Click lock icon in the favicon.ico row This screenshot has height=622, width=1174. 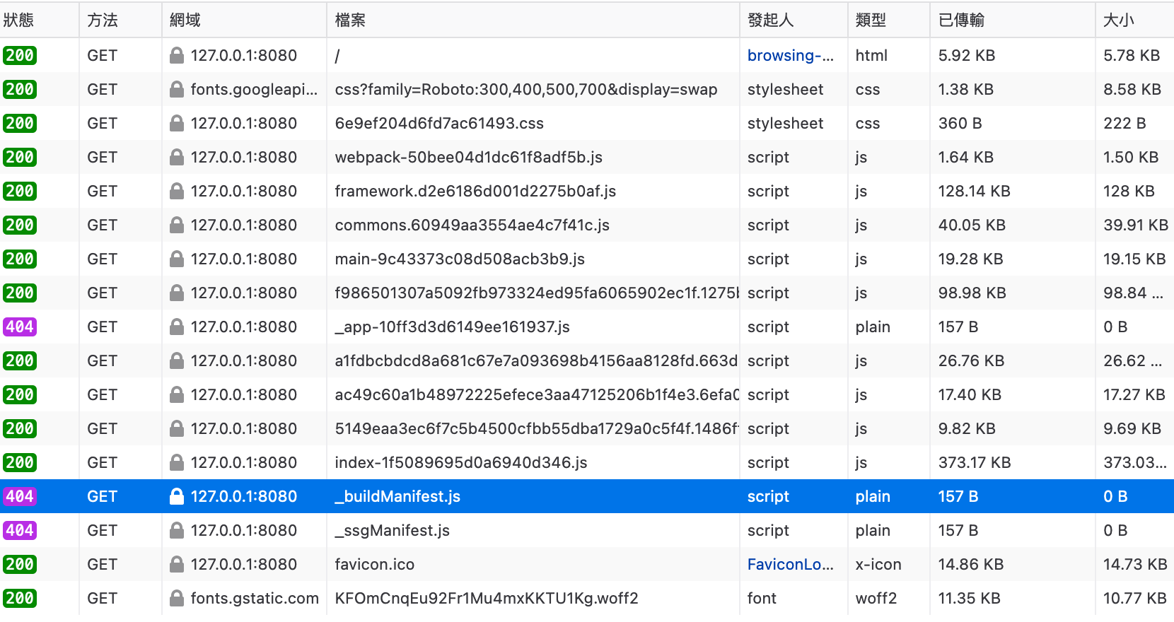pos(177,564)
